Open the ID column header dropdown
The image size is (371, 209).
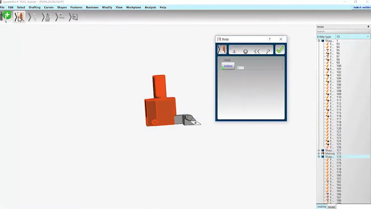pos(368,37)
